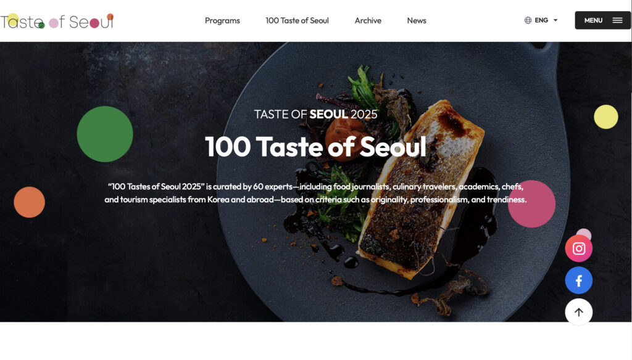
Task: Click the yellow circle on the right
Action: (x=606, y=117)
